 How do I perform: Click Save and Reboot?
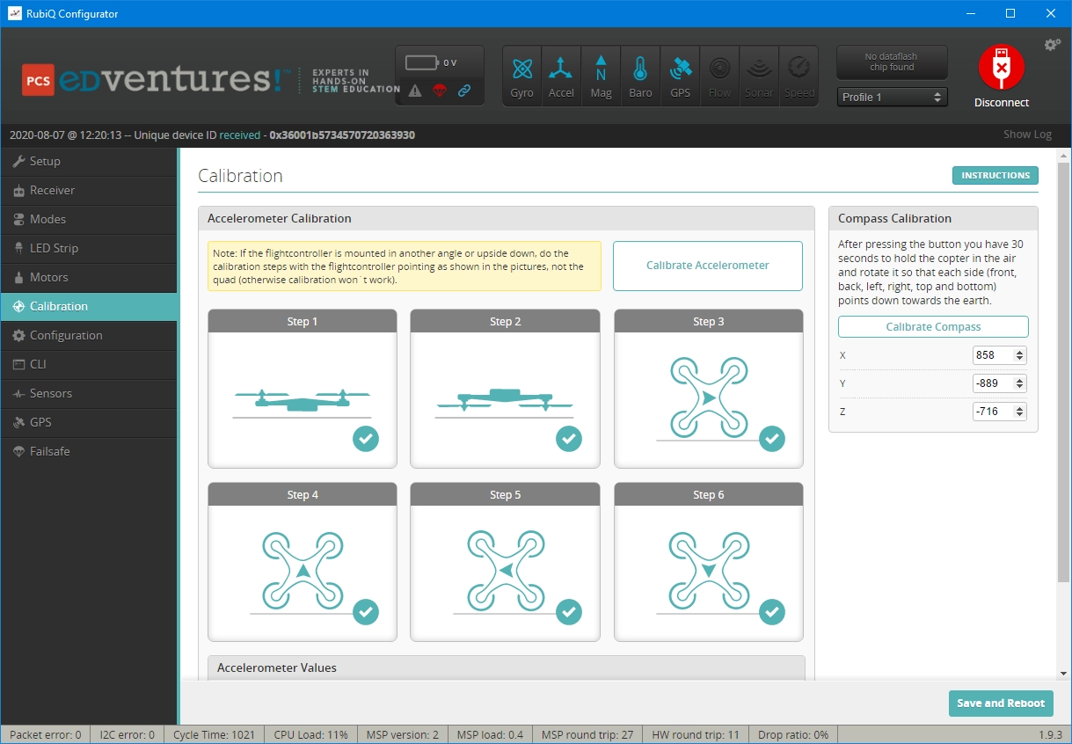point(1001,703)
